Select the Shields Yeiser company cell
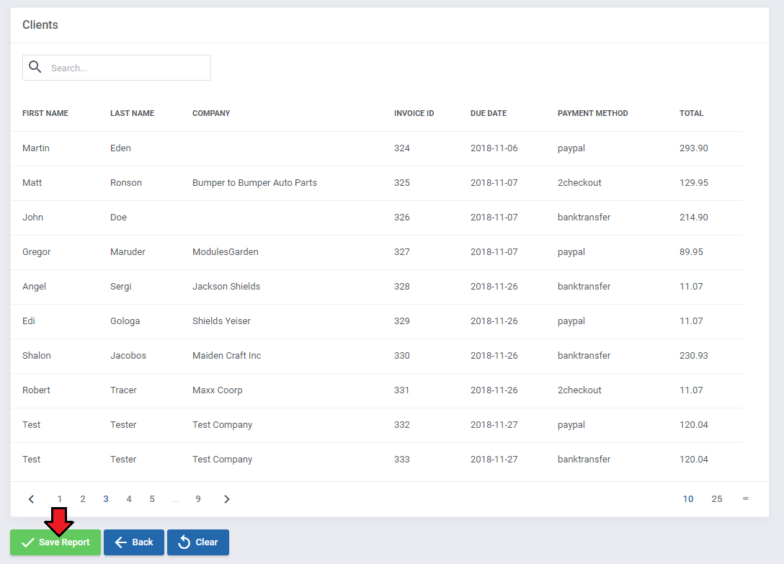 221,321
